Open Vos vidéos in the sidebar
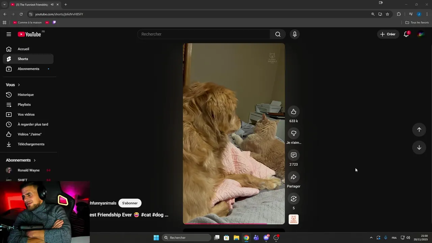This screenshot has height=243, width=432. 28,114
